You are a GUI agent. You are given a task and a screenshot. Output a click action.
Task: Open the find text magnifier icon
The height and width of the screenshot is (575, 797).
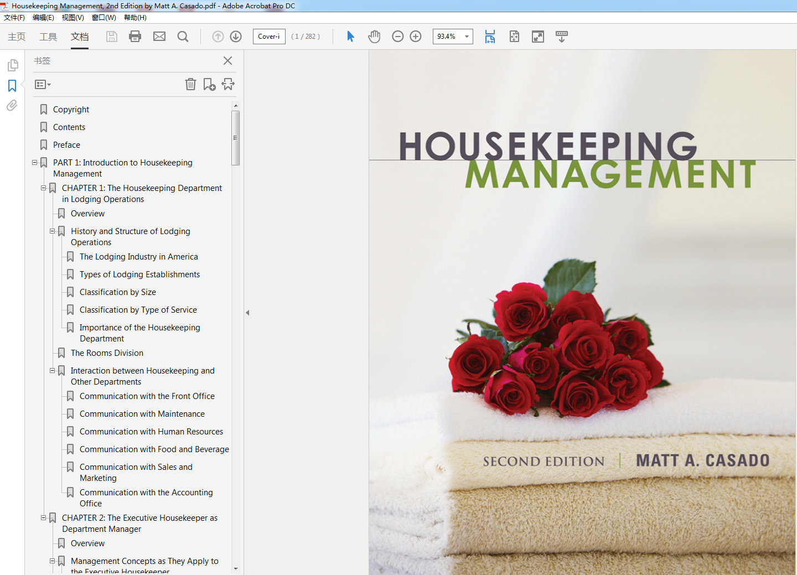point(183,37)
